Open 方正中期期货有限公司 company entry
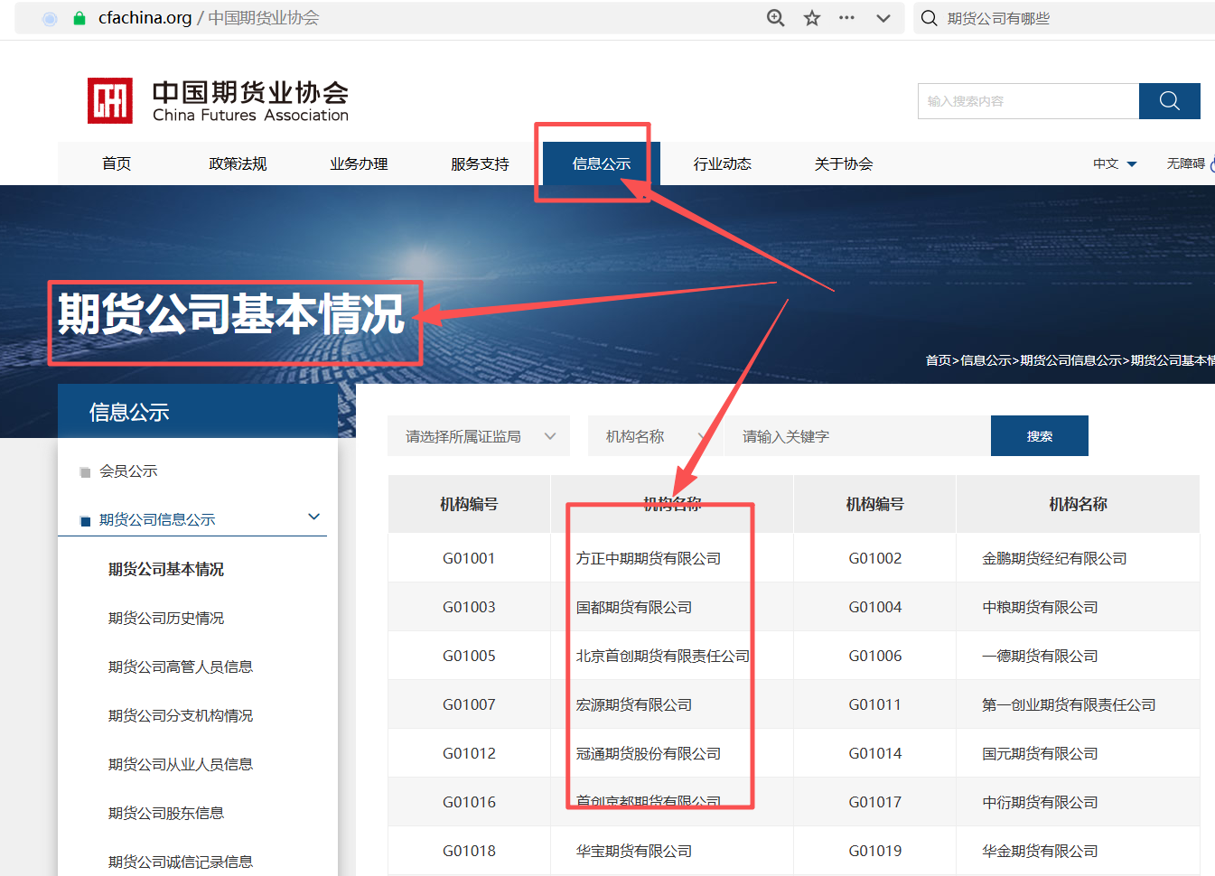Viewport: 1215px width, 876px height. click(x=649, y=558)
